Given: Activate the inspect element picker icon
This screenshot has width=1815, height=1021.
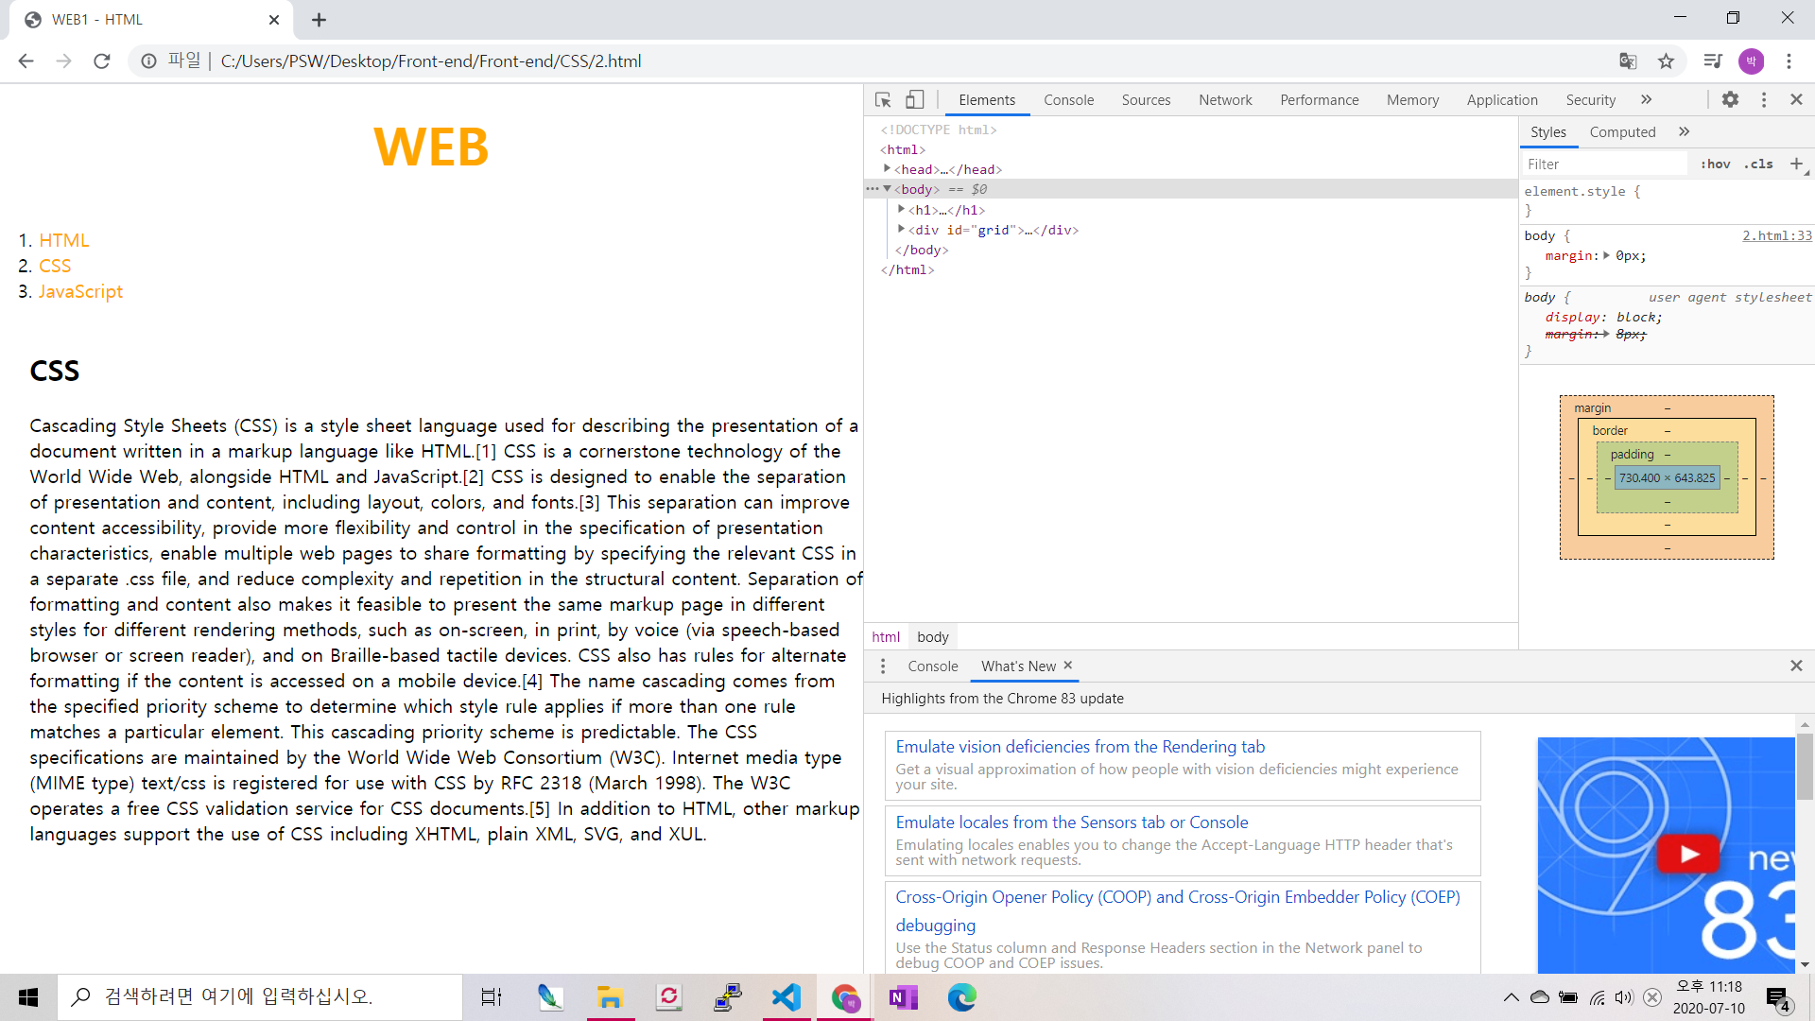Looking at the screenshot, I should 883,99.
